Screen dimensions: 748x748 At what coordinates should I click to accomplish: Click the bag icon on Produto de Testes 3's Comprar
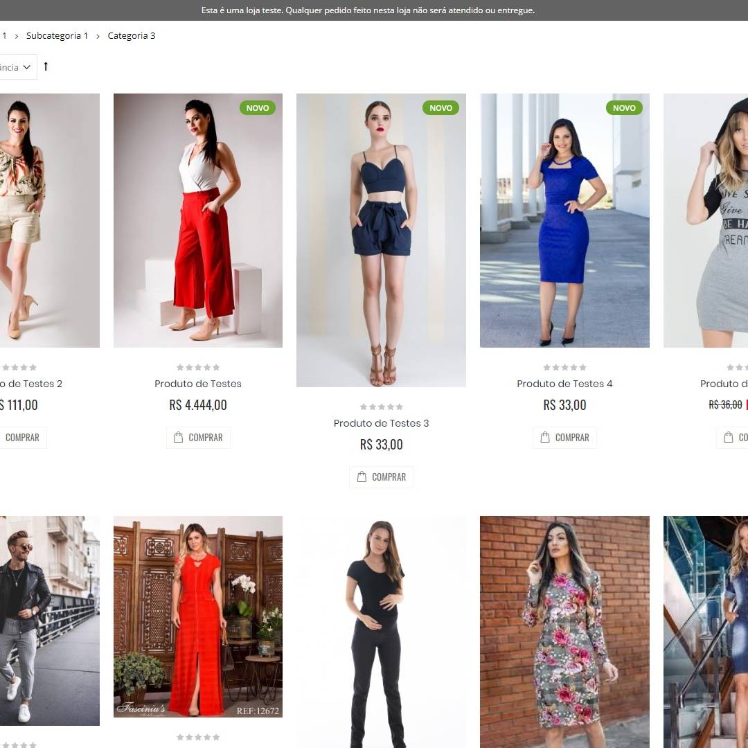point(362,477)
